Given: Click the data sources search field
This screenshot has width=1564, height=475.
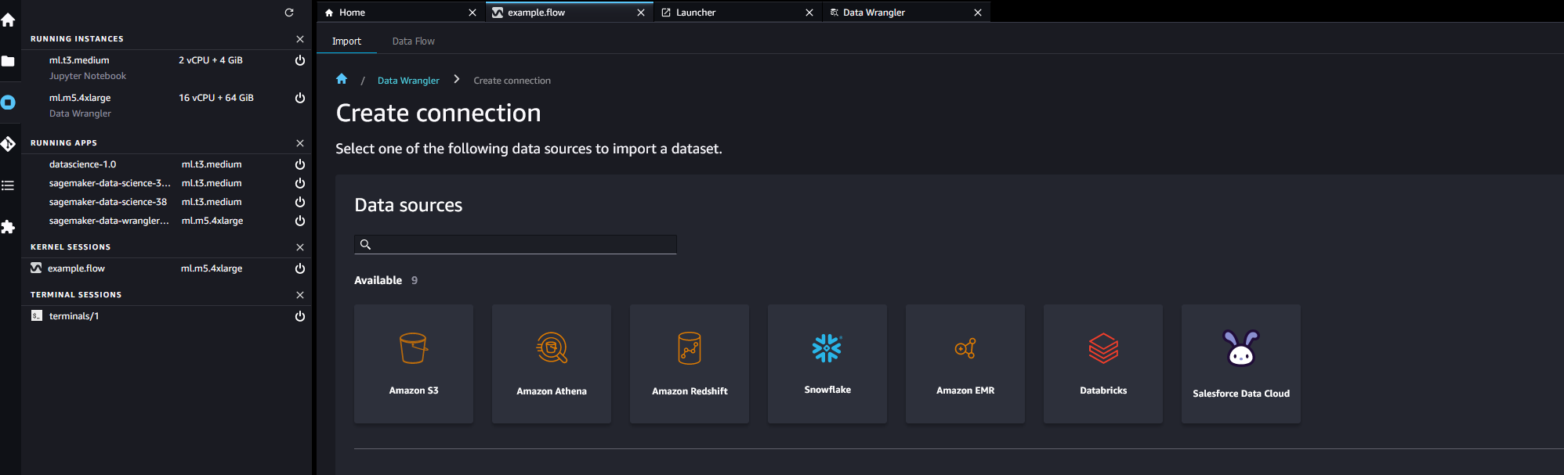Looking at the screenshot, I should tap(516, 245).
